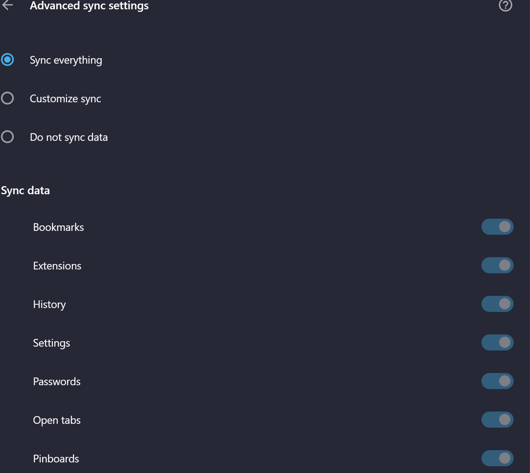Image resolution: width=530 pixels, height=473 pixels.
Task: Toggle the Open tabs sync switch
Action: point(497,420)
